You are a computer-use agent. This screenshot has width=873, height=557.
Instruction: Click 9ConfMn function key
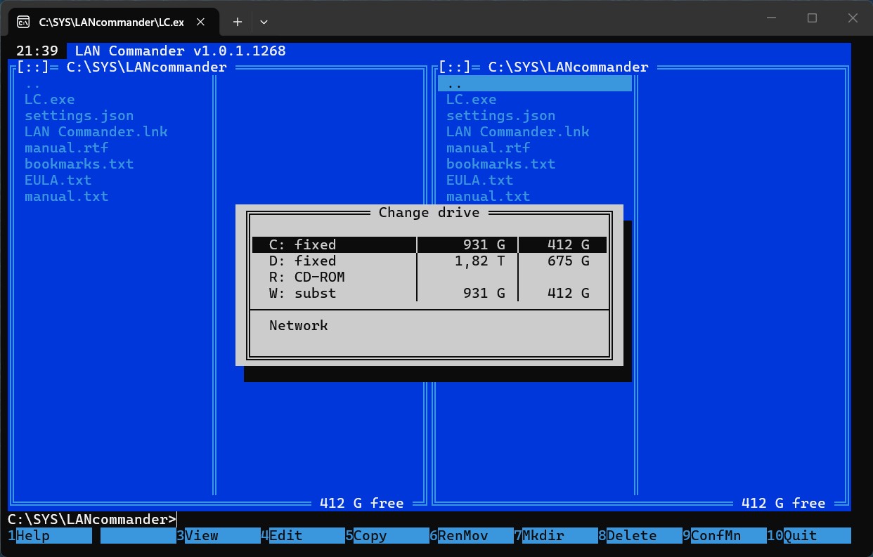pos(725,535)
